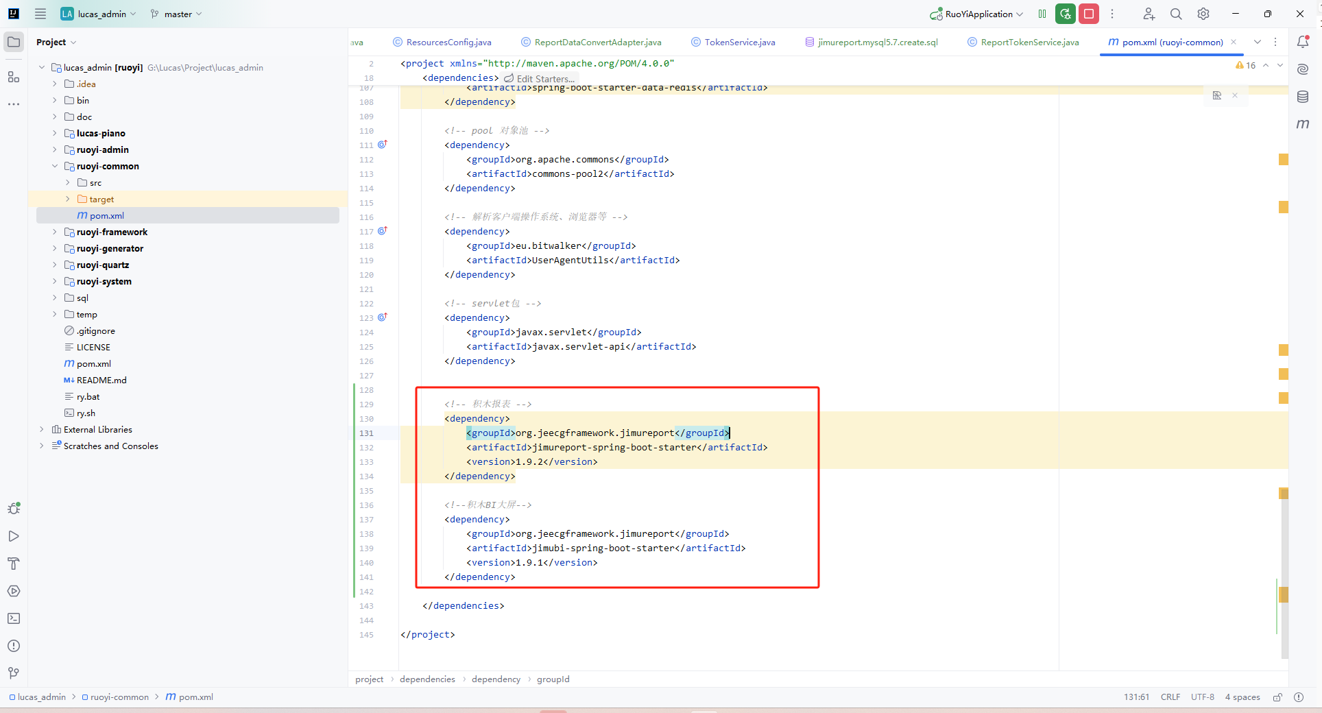
Task: Click the editor vertical scrollbar thumb
Action: click(x=1284, y=572)
